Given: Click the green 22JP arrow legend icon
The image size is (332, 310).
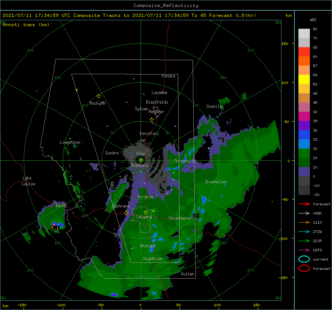Looking at the screenshot, I should pyautogui.click(x=304, y=241).
